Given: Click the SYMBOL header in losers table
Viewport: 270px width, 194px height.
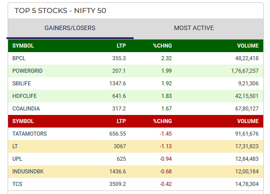Looking at the screenshot, I should [x=23, y=121].
